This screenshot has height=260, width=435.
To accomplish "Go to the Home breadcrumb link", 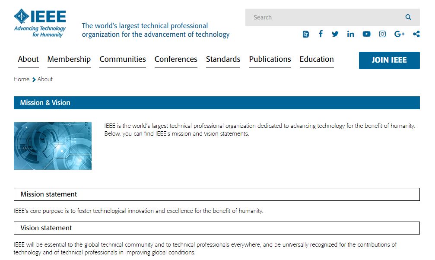I will 21,79.
